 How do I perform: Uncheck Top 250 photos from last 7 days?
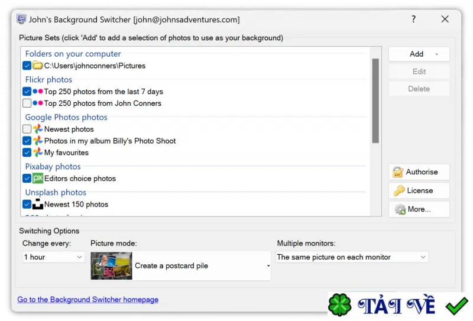[27, 91]
